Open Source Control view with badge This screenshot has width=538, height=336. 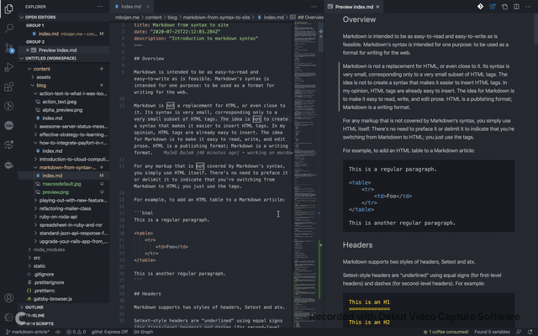click(x=9, y=48)
